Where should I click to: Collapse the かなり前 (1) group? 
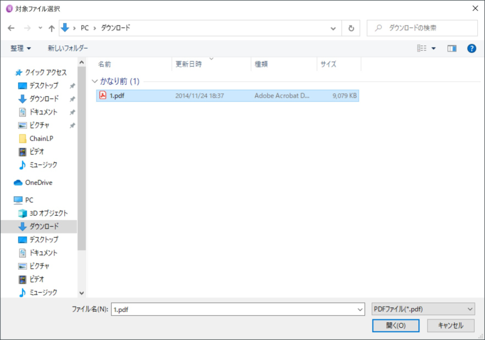point(95,81)
